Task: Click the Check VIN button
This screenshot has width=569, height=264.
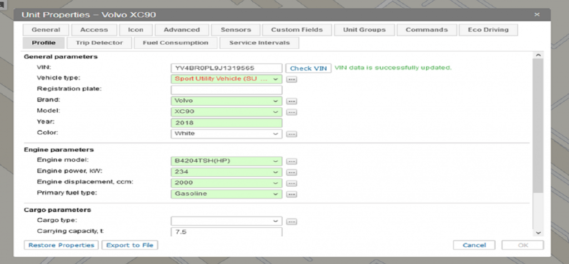Action: click(x=308, y=68)
